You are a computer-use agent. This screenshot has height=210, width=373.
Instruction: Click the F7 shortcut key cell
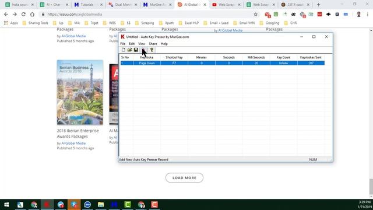174,63
